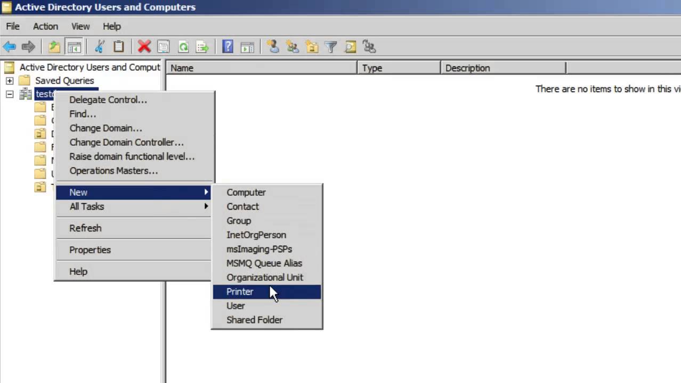This screenshot has height=383, width=681.
Task: Click the red X Delete icon
Action: pos(144,47)
